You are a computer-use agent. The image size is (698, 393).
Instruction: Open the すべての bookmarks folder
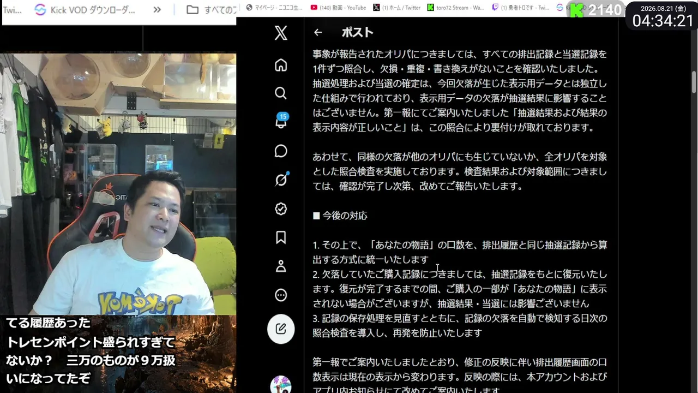point(210,10)
